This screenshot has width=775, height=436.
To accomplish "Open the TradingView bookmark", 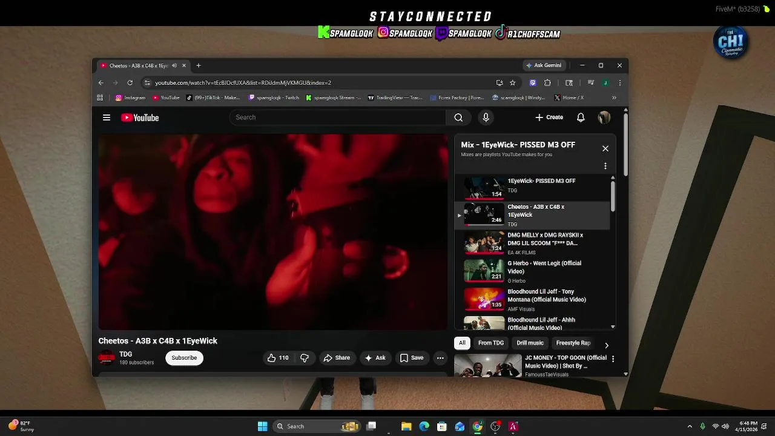I will click(x=395, y=97).
